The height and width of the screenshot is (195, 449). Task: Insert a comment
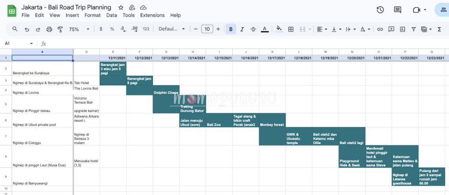coord(391,29)
